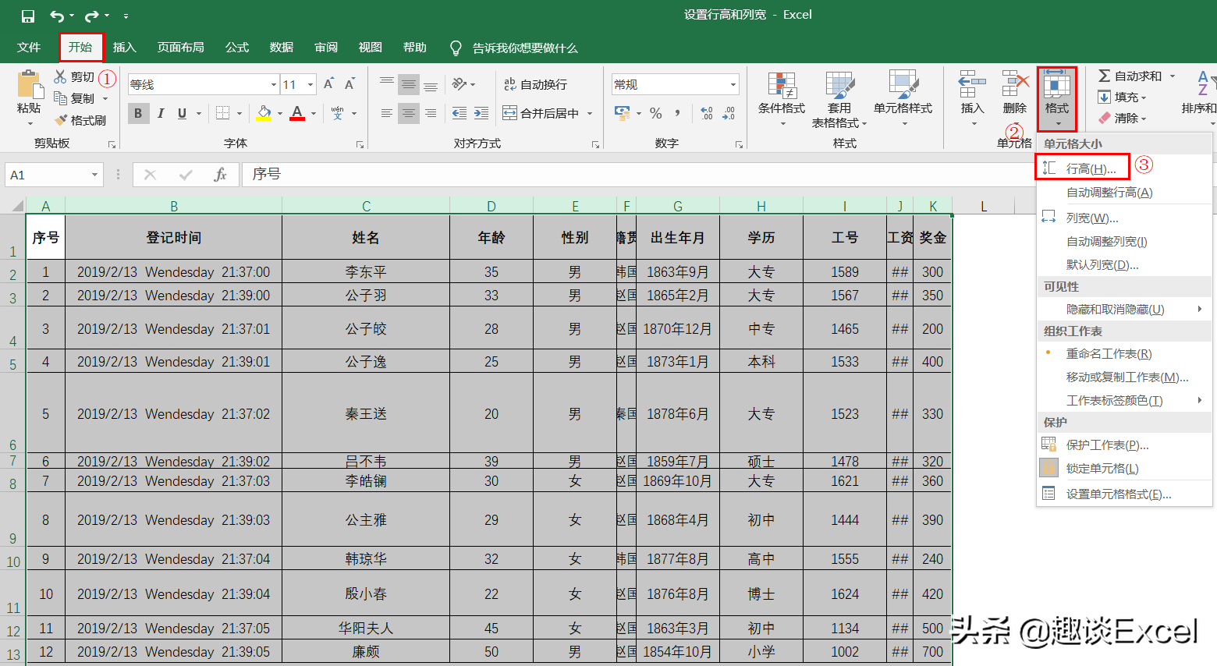Switch to the Page Layout (页面布局) tab
The height and width of the screenshot is (666, 1217).
[x=181, y=48]
